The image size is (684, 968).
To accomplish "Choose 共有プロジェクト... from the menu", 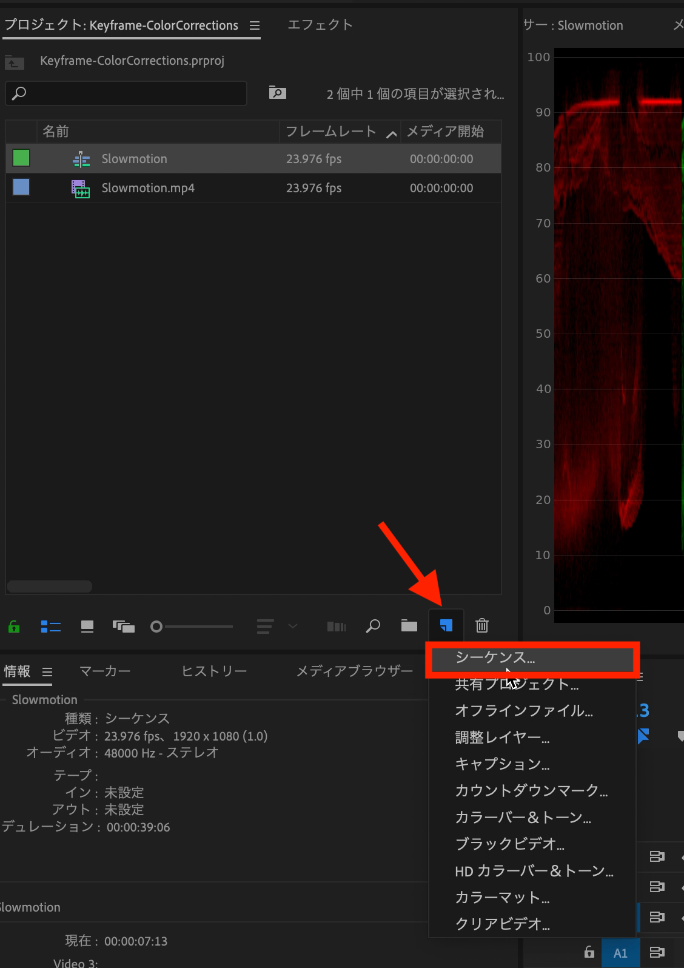I will [x=531, y=684].
